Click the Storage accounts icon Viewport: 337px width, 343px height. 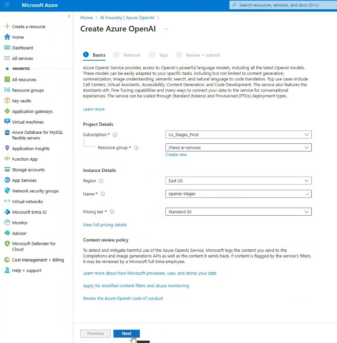click(x=7, y=170)
